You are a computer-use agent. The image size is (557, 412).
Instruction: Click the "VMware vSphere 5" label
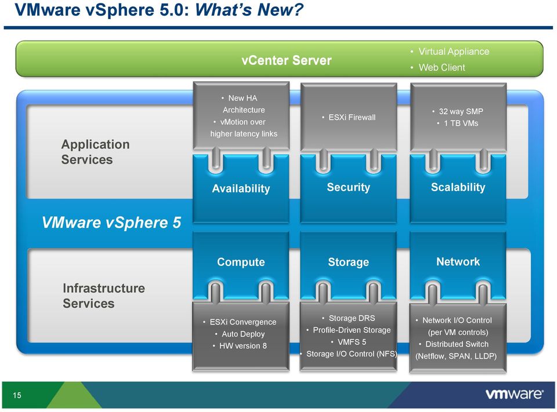click(111, 223)
